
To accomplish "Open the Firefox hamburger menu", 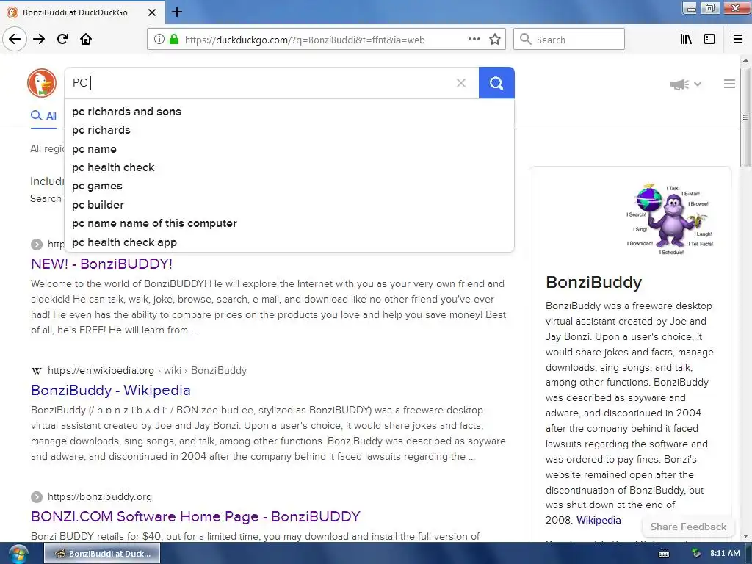I will pos(738,40).
